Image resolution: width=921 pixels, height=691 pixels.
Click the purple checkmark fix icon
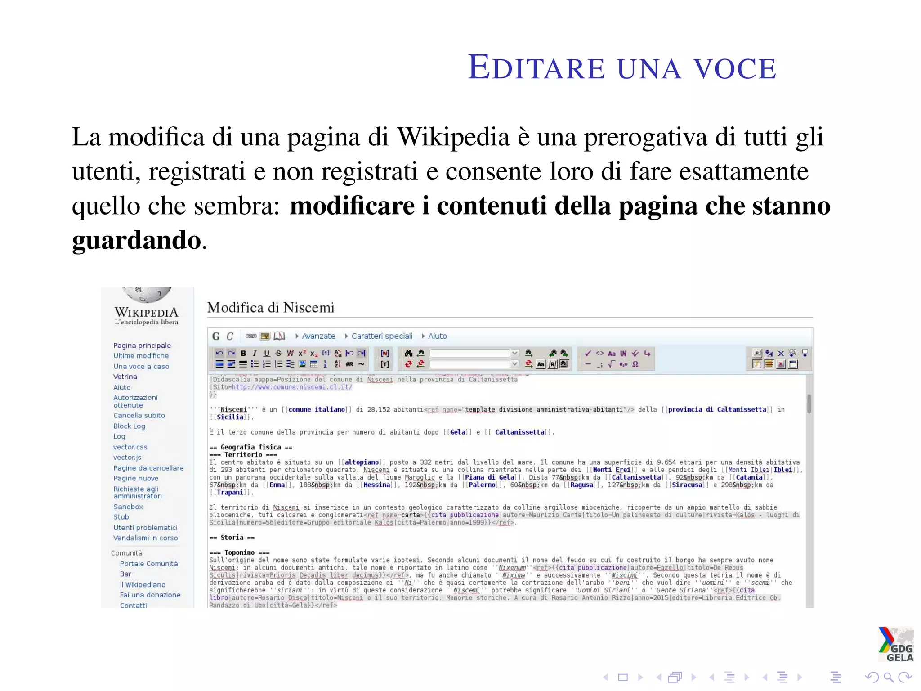pyautogui.click(x=588, y=353)
